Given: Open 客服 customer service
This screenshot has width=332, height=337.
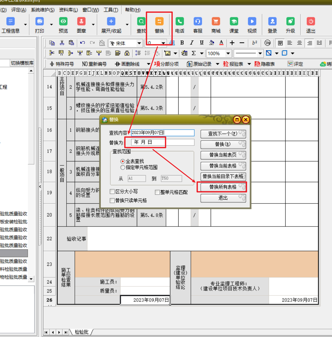Looking at the screenshot, I should click(198, 25).
